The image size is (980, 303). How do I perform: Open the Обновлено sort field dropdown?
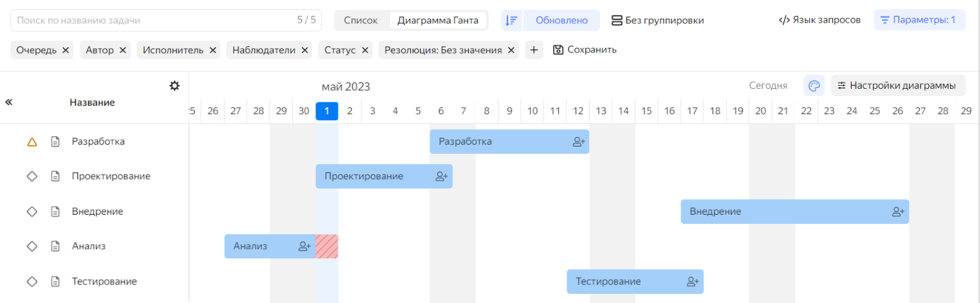(x=561, y=20)
